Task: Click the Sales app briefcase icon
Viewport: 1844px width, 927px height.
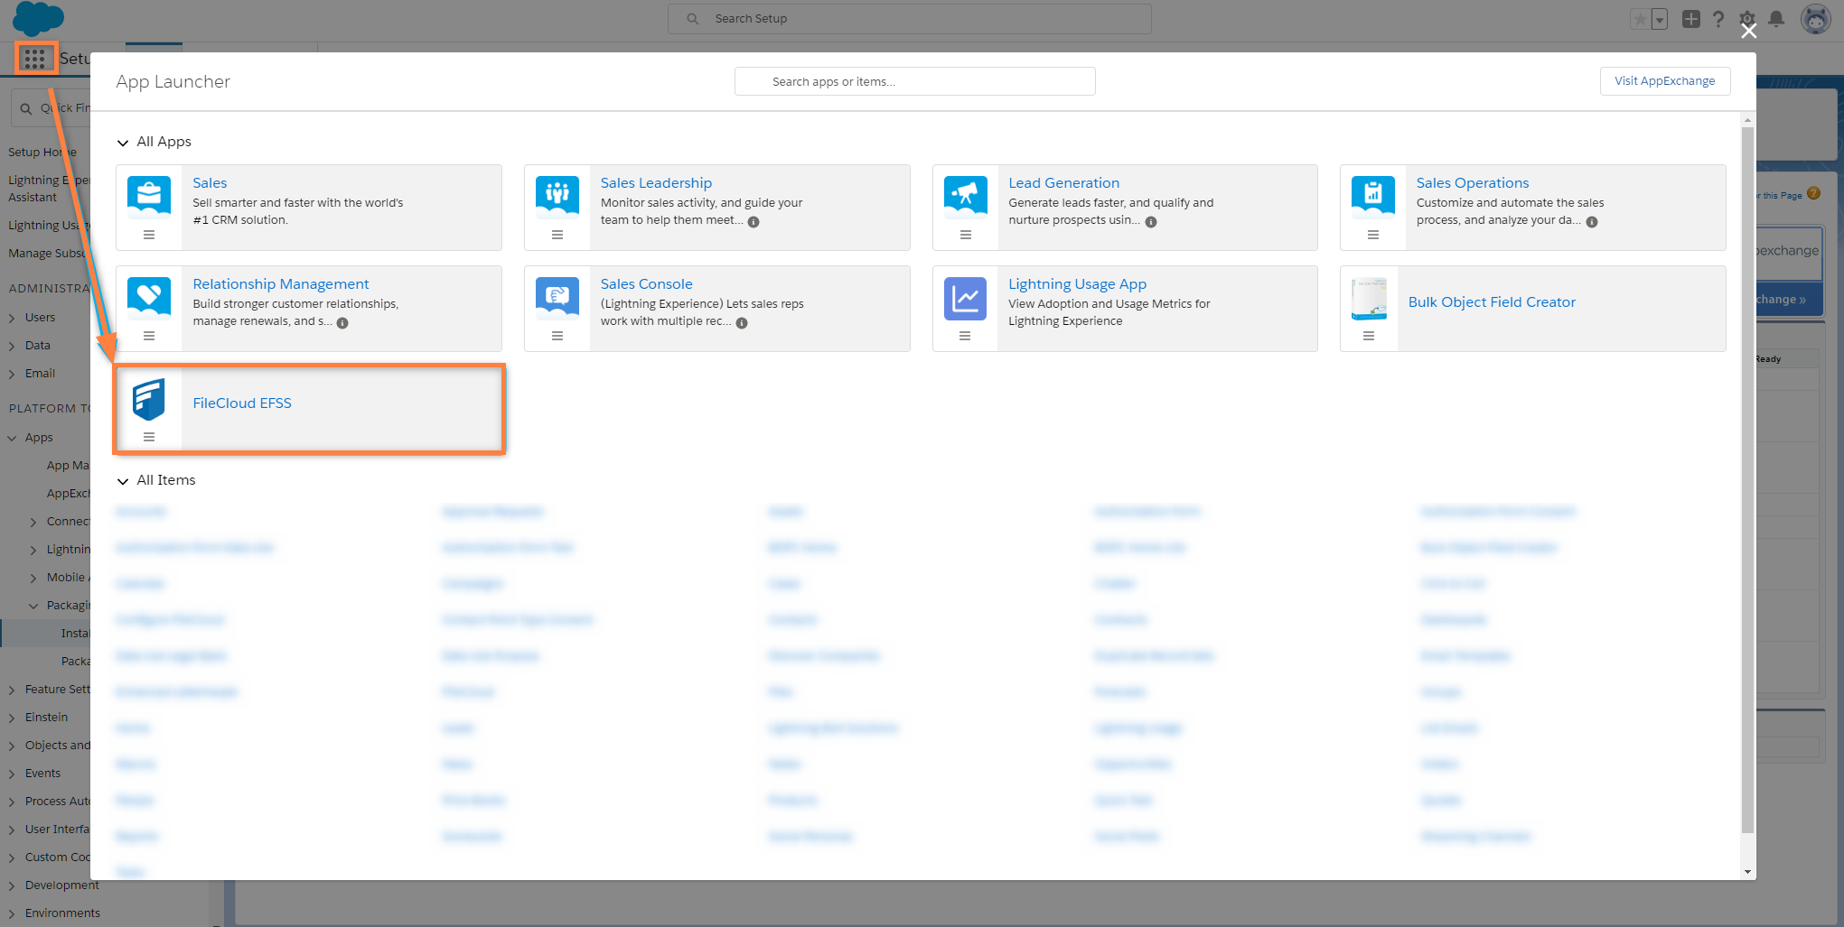Action: tap(149, 196)
